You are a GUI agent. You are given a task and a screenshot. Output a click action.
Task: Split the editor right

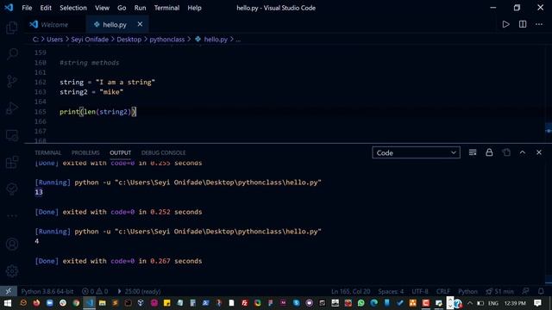click(523, 24)
